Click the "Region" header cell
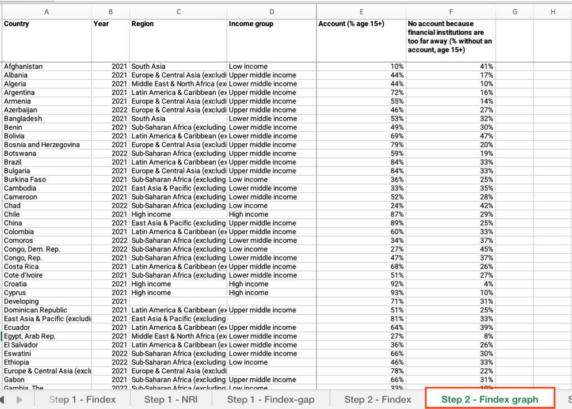 178,41
